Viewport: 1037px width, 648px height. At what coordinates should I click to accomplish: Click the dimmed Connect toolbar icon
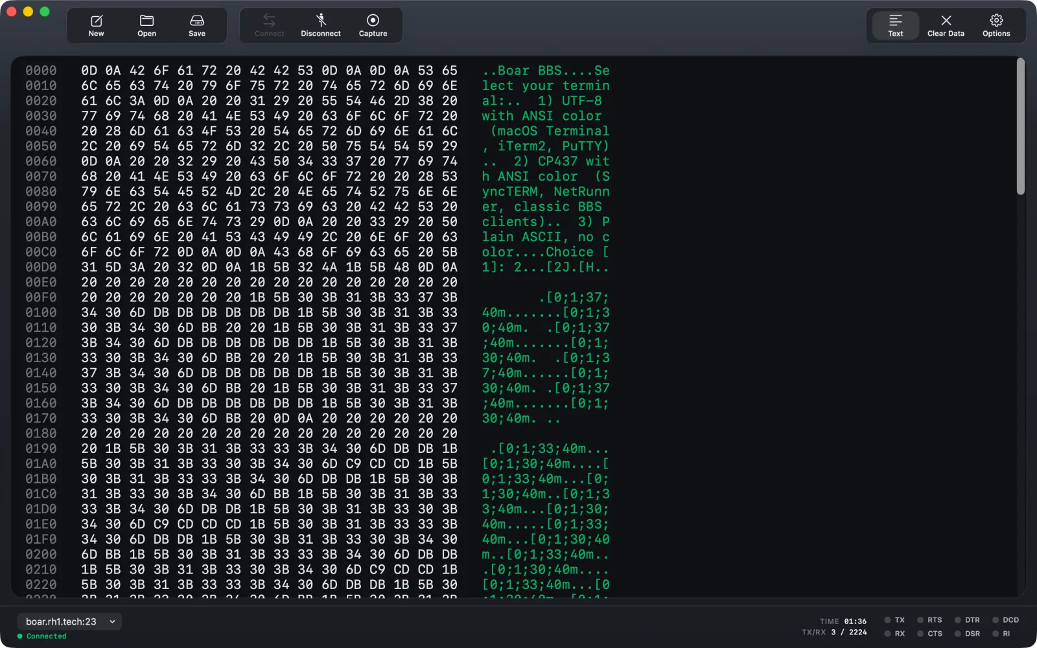269,26
